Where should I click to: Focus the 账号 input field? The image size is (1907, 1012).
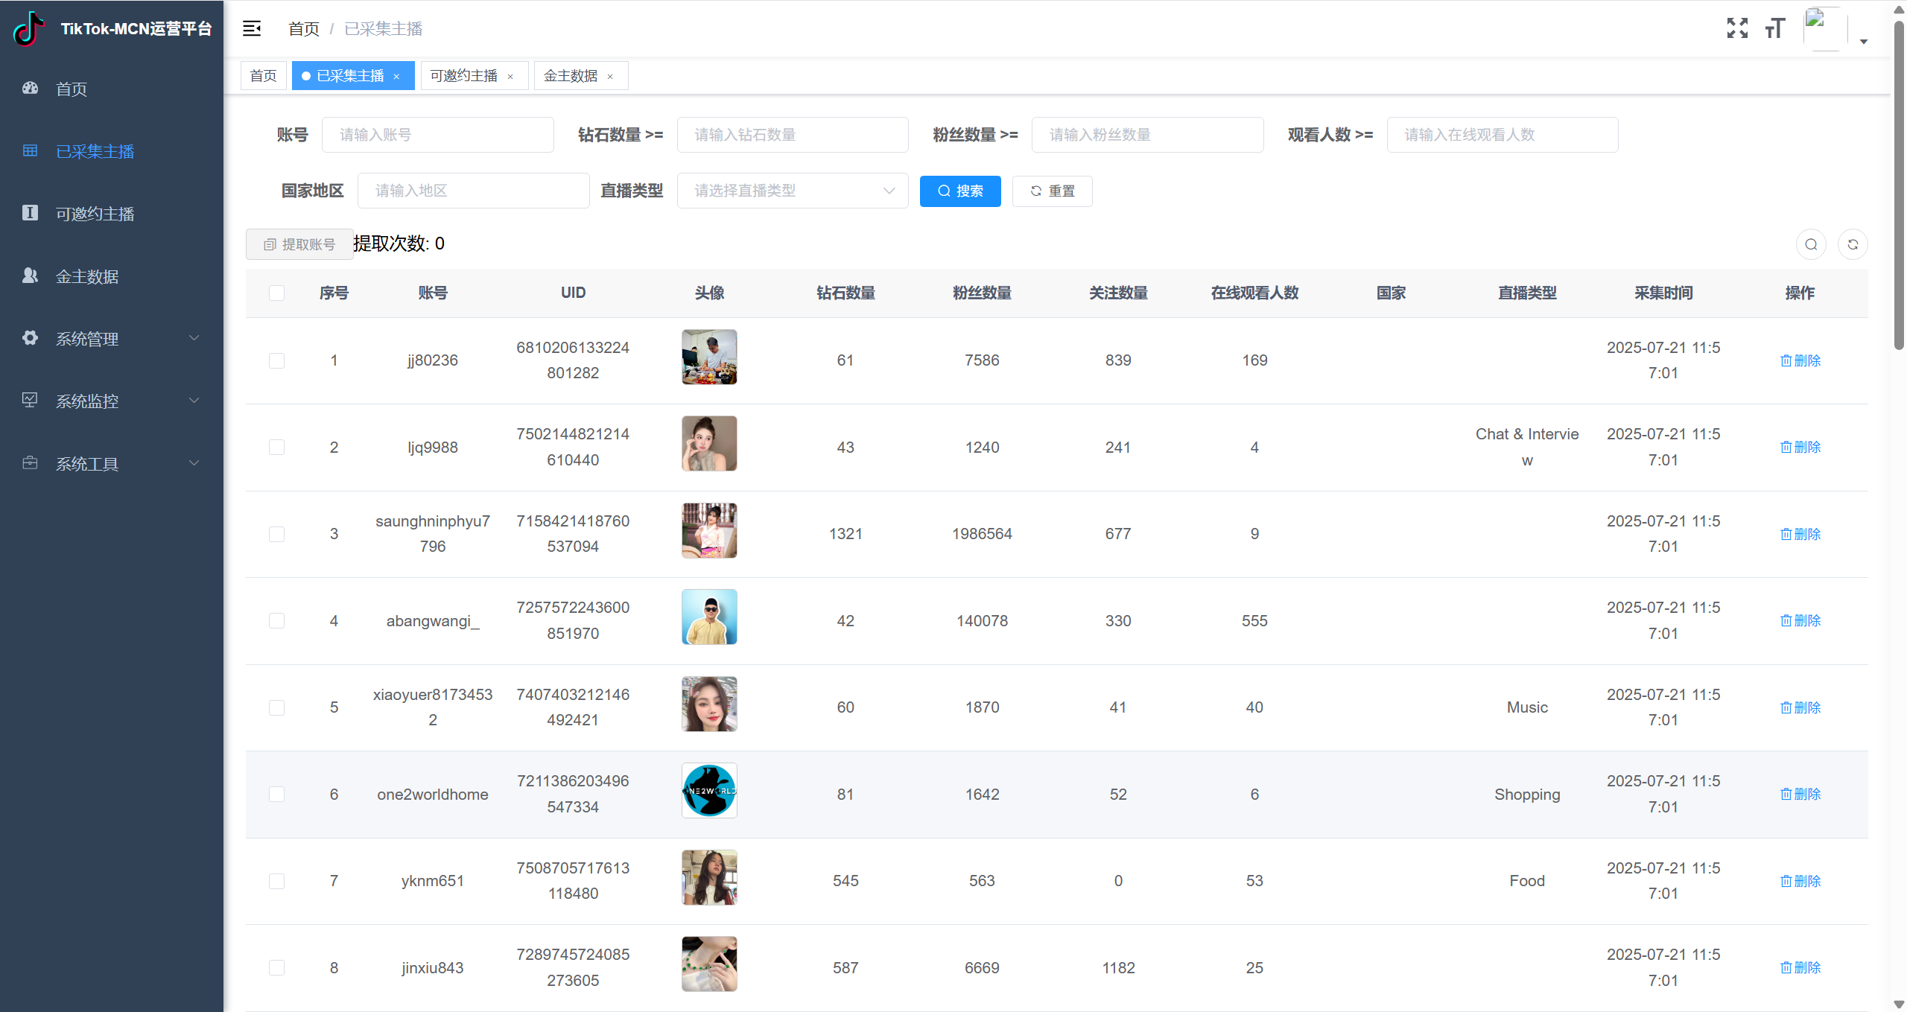tap(438, 135)
